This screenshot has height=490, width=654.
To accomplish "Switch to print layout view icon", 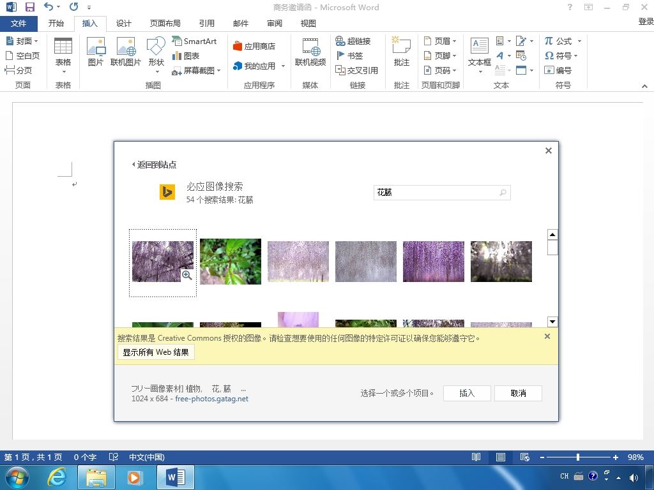I will pos(501,457).
